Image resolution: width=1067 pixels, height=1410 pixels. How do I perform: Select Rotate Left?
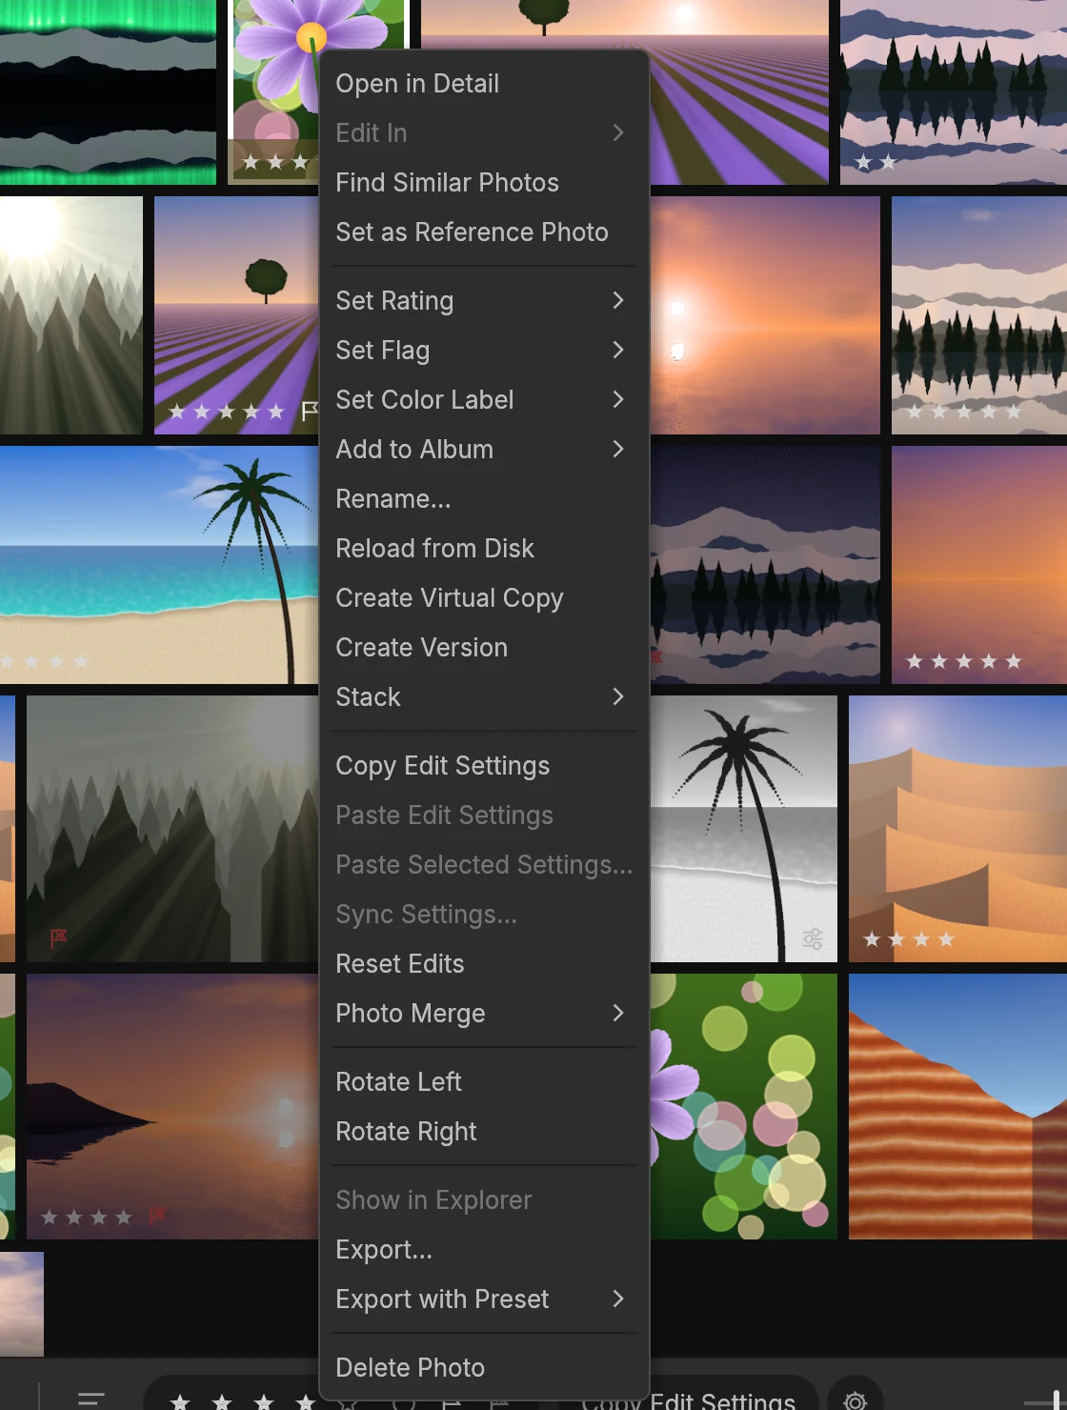[x=485, y=1082]
